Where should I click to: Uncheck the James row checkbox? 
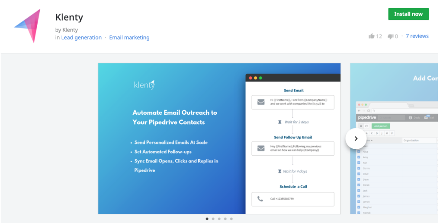[359, 196]
